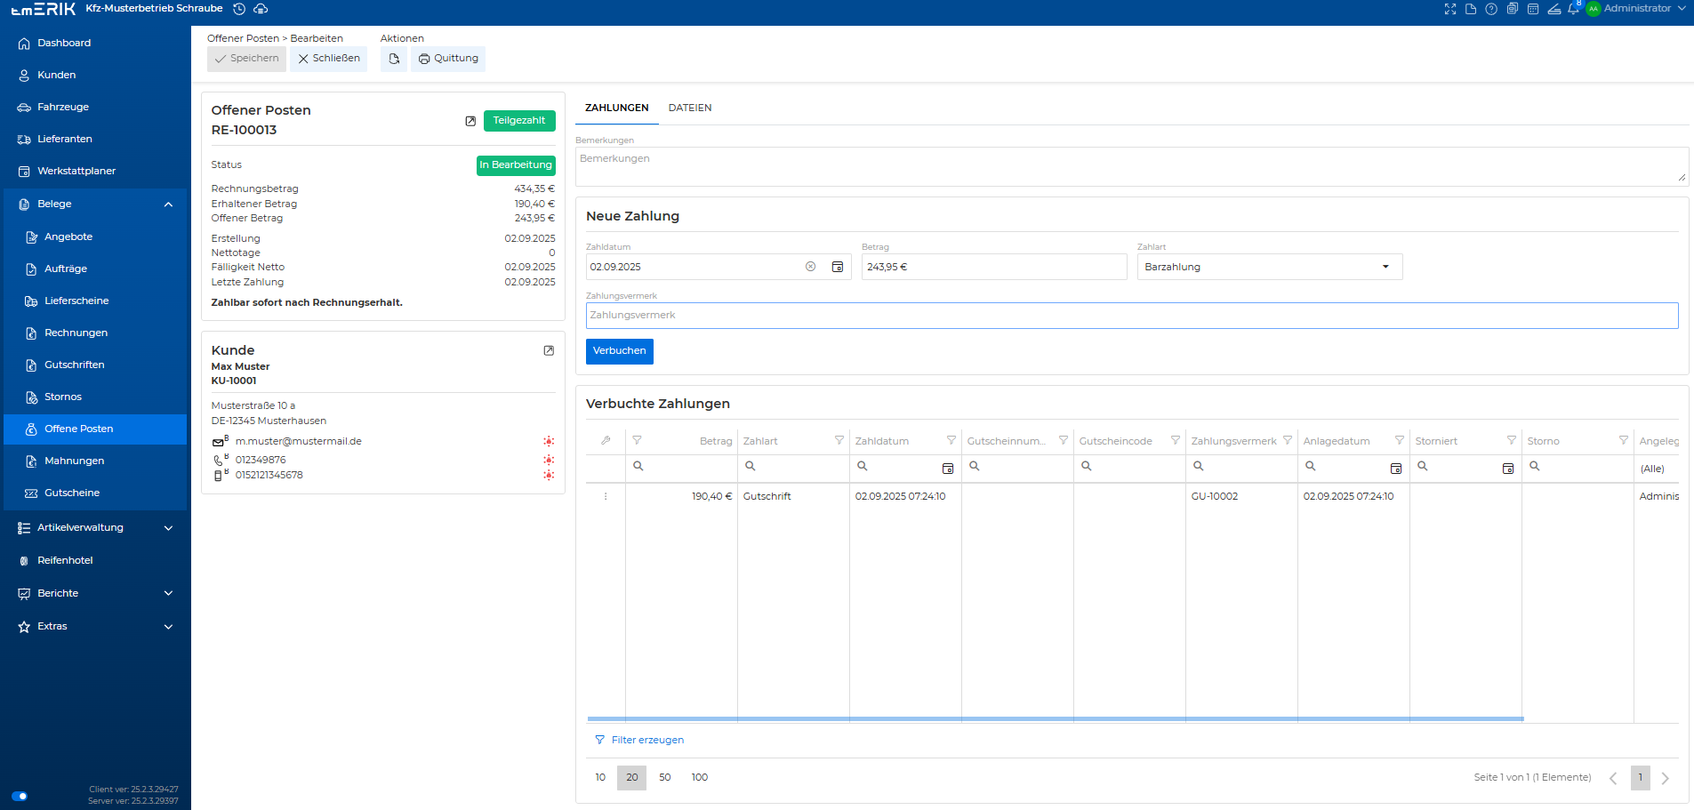Clear the Zahldatum field value
Screen dimensions: 1694x810
point(811,267)
